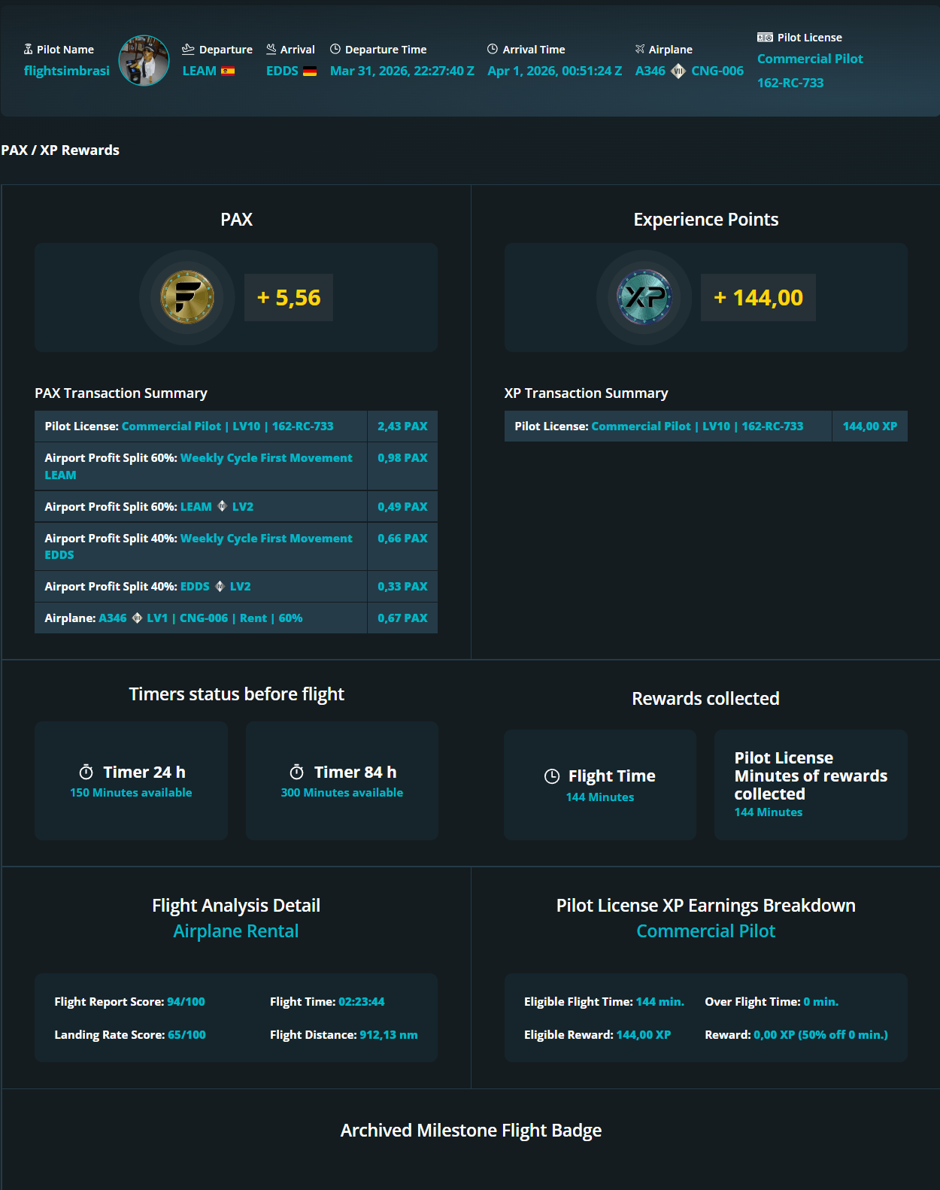Viewport: 940px width, 1190px height.
Task: Click the Germany flag next to EDDS
Action: click(310, 71)
